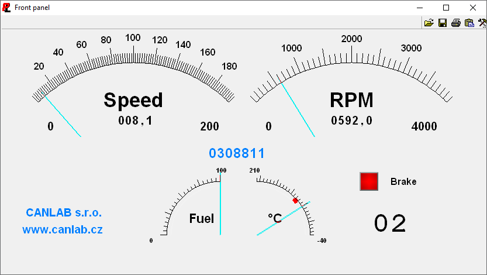Click the gear display 02
The width and height of the screenshot is (487, 275).
click(390, 224)
